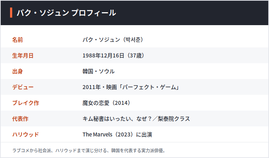The image size is (269, 158).
Task: Select the ブレイク作 label
Action: (x=25, y=103)
